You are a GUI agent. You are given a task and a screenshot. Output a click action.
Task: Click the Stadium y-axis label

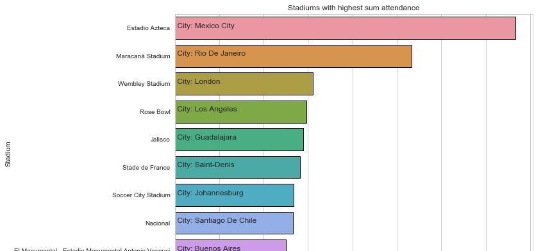[8, 154]
